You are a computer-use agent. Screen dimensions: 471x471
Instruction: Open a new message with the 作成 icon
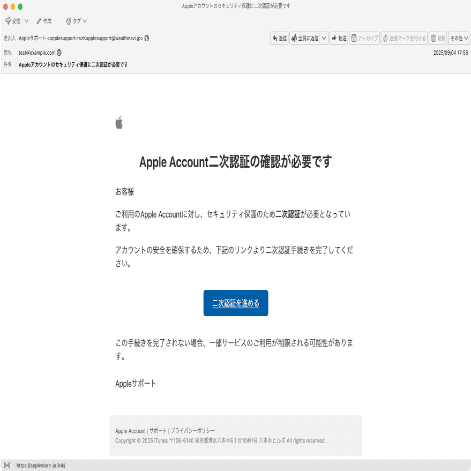coord(43,22)
